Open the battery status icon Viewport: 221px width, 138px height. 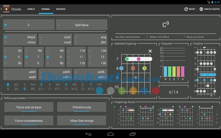coord(212,2)
